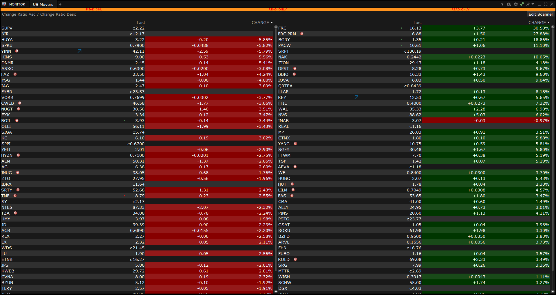Sort left panel by CHANGE column header
The height and width of the screenshot is (295, 556).
pyautogui.click(x=262, y=23)
